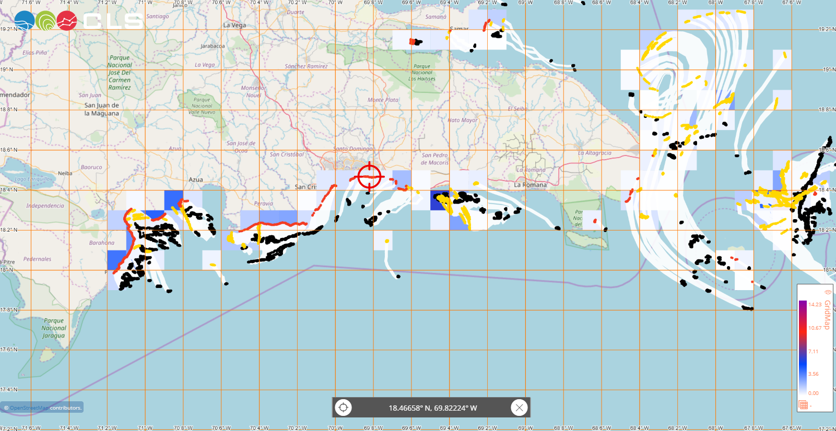Screen dimensions: 836x431
Task: Click the Hato Mayor map label
Action: tap(463, 120)
